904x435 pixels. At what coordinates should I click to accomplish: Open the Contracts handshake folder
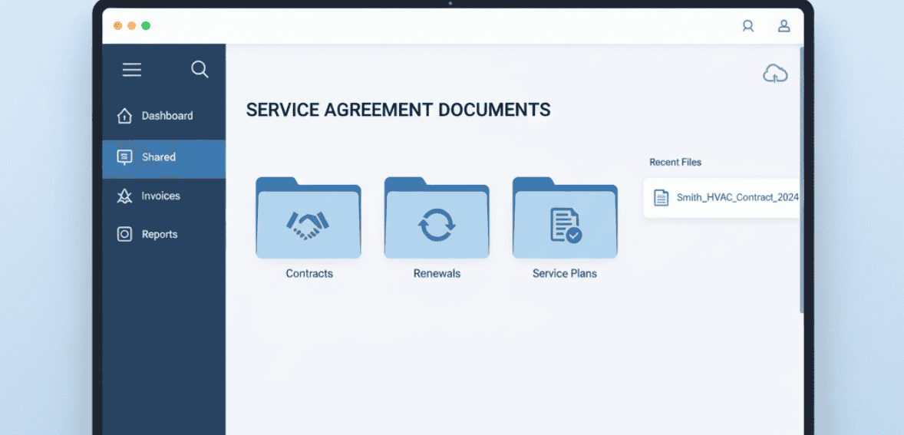(x=308, y=218)
